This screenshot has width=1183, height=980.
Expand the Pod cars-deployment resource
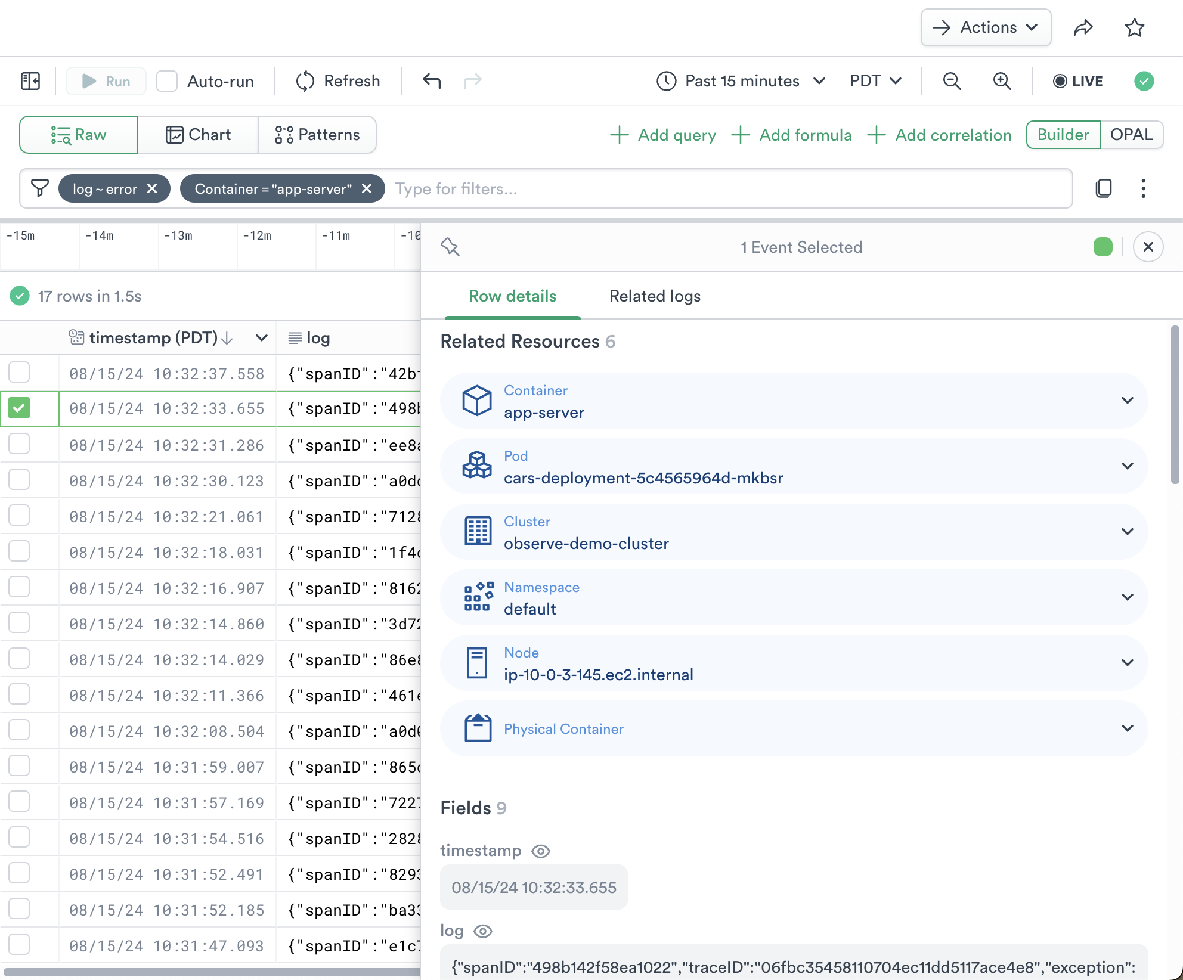[x=1127, y=466]
